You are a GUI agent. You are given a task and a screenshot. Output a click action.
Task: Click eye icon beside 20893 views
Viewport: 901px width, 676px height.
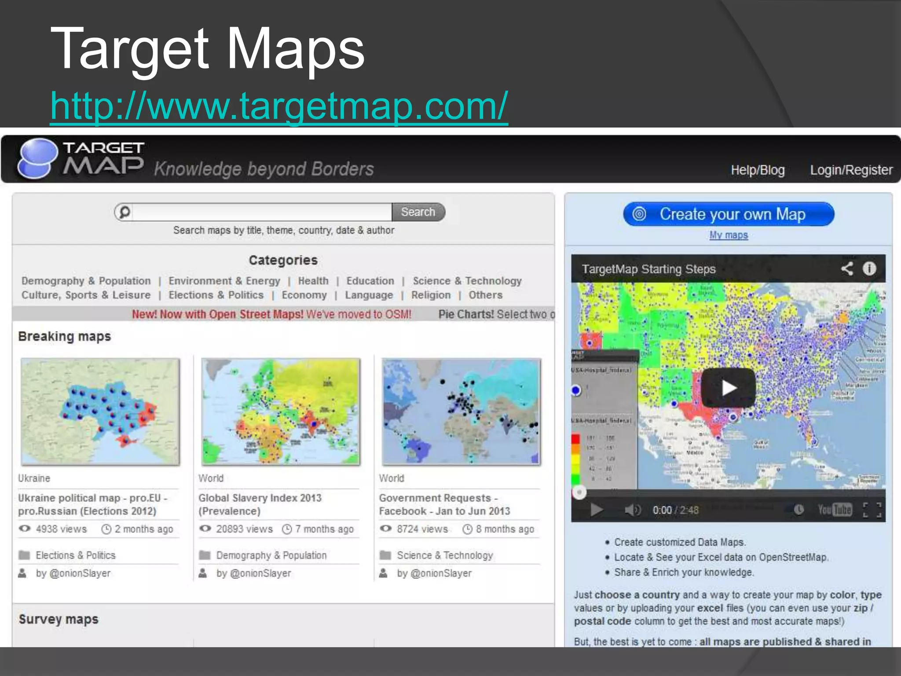point(205,529)
